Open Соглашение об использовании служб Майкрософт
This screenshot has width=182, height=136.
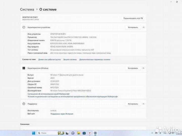(x=49, y=94)
